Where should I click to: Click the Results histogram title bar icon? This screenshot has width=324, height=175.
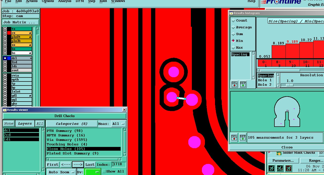point(231,13)
